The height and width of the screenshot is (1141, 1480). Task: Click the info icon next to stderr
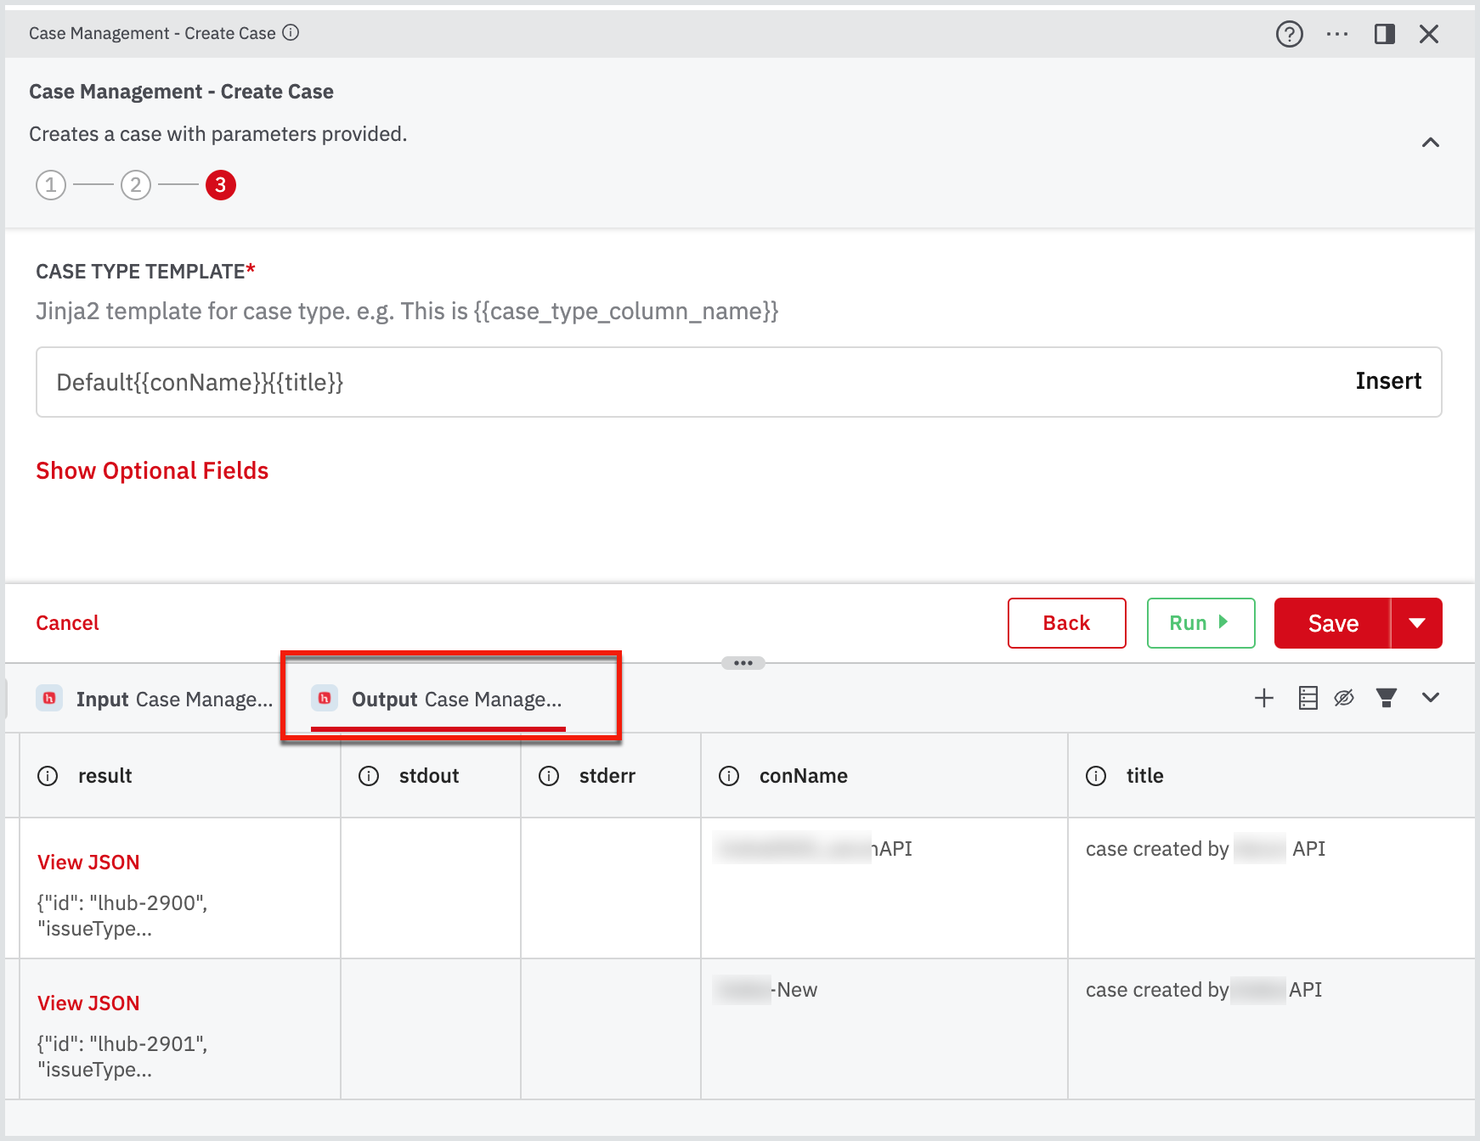click(x=549, y=776)
